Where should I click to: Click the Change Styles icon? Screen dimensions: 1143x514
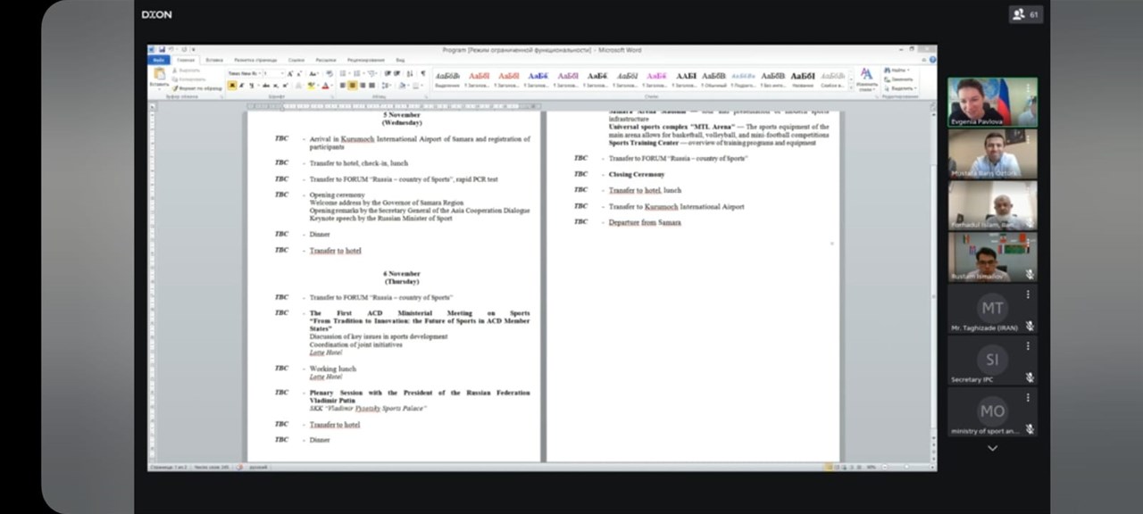(x=866, y=79)
